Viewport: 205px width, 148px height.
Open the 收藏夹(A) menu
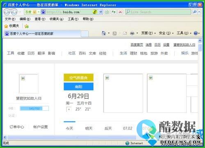coord(57,19)
